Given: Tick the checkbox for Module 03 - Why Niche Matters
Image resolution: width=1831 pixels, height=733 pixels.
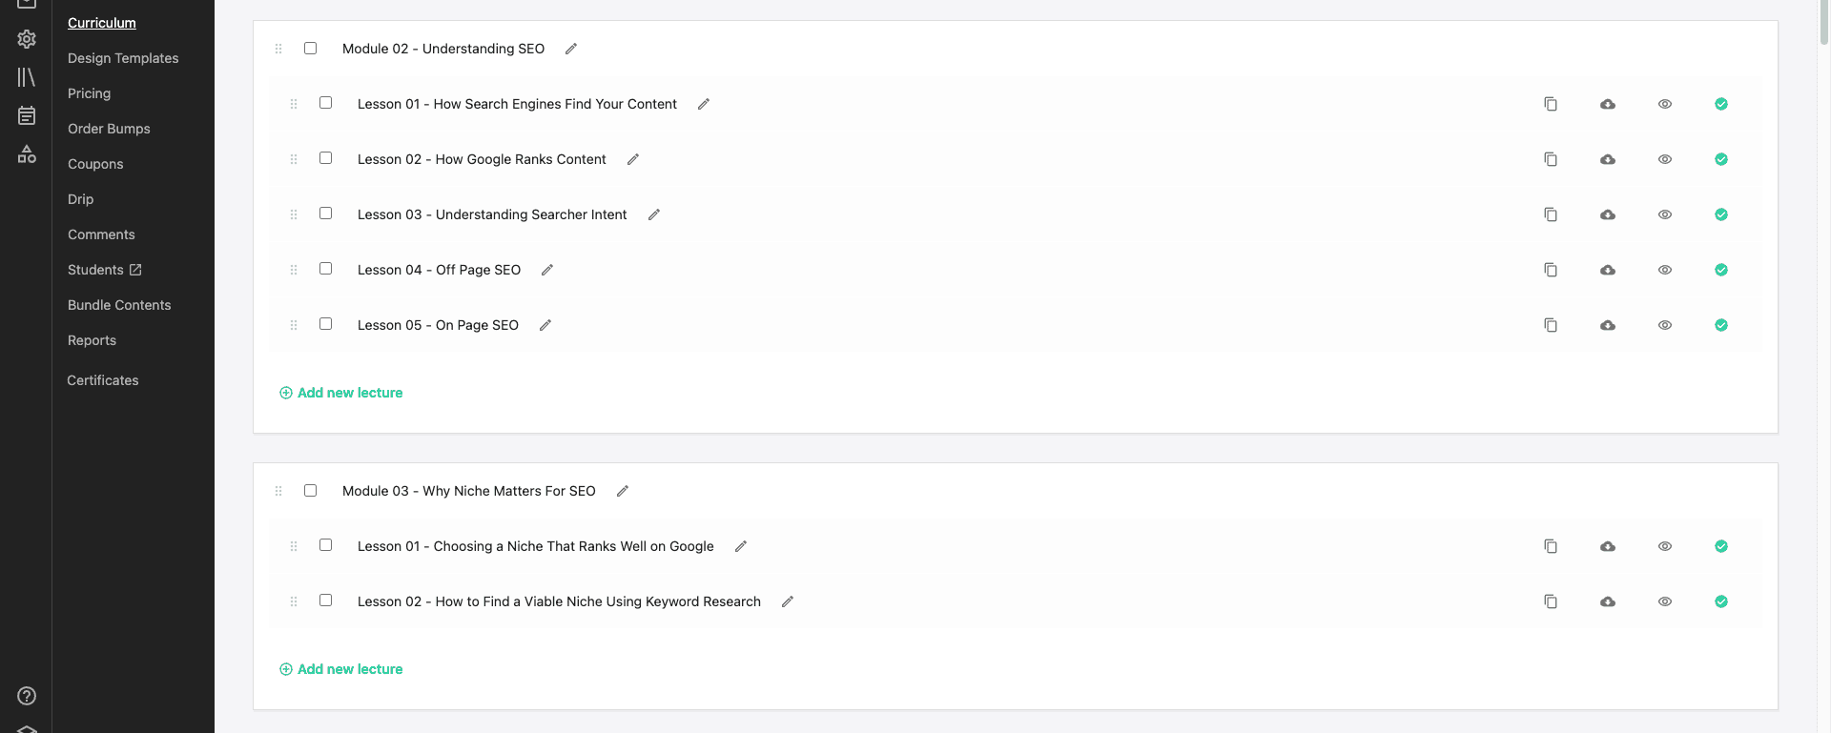Looking at the screenshot, I should coord(310,490).
